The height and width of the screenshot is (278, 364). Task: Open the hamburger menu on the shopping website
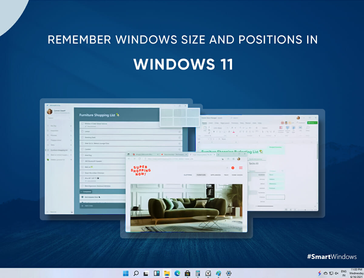click(x=241, y=168)
